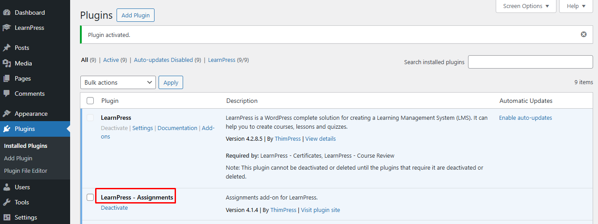Screen dimensions: 598x224
Task: Tick the LearnPress - Assignments checkbox
Action: (x=90, y=197)
